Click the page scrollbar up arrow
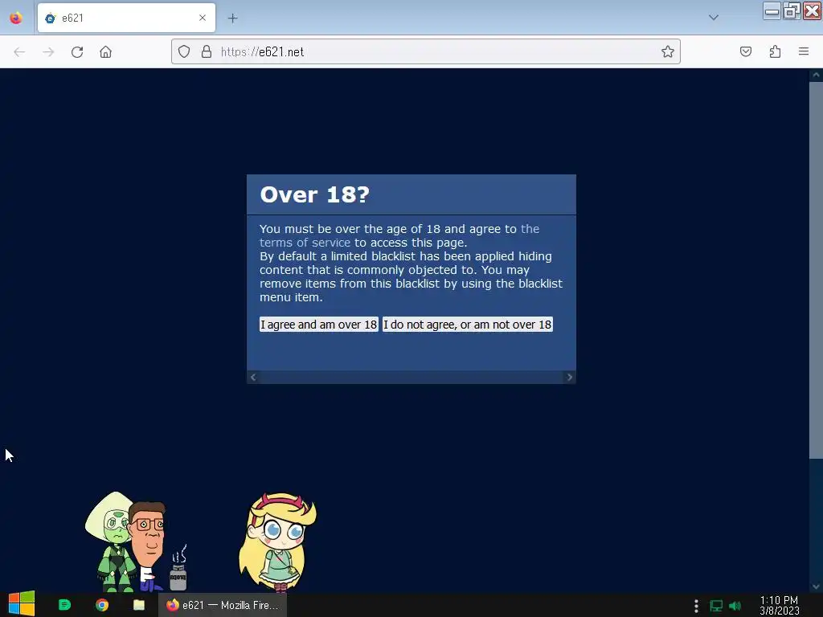The image size is (823, 617). coord(816,75)
